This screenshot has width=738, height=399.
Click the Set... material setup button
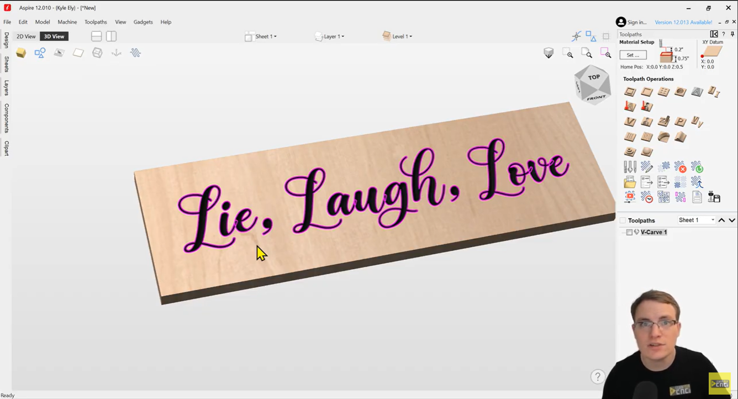[x=633, y=55]
